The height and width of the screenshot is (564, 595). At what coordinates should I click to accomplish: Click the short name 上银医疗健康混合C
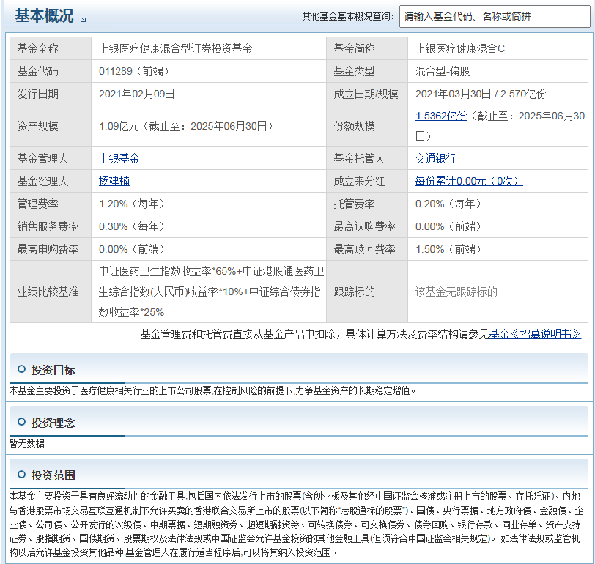coord(460,48)
